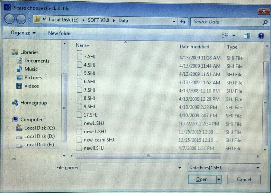This screenshot has height=193, width=271.
Task: Click the refresh button beside address bar
Action: 183,21
